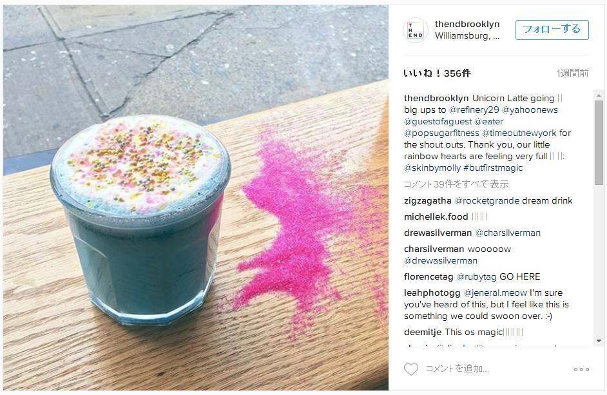Viewport: 607px width, 395px height.
Task: Click the scrollbar up arrow
Action: click(599, 95)
